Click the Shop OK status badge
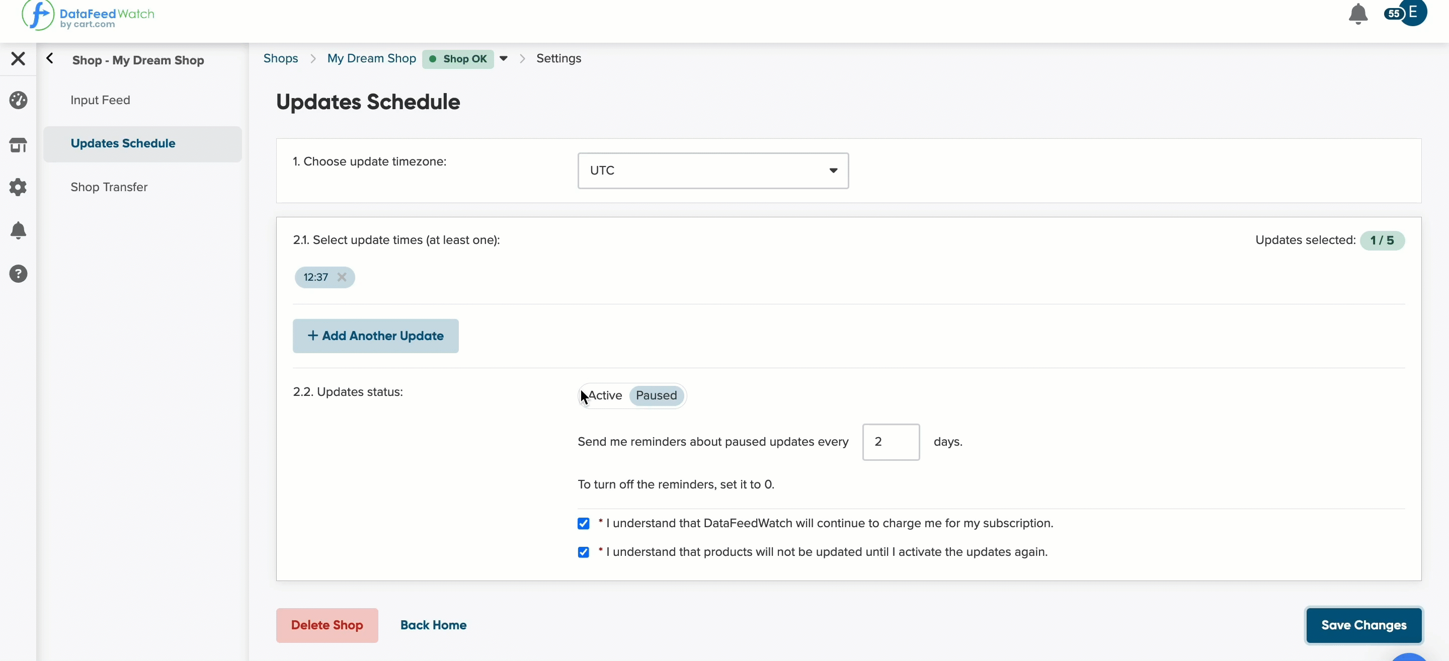 (x=458, y=59)
